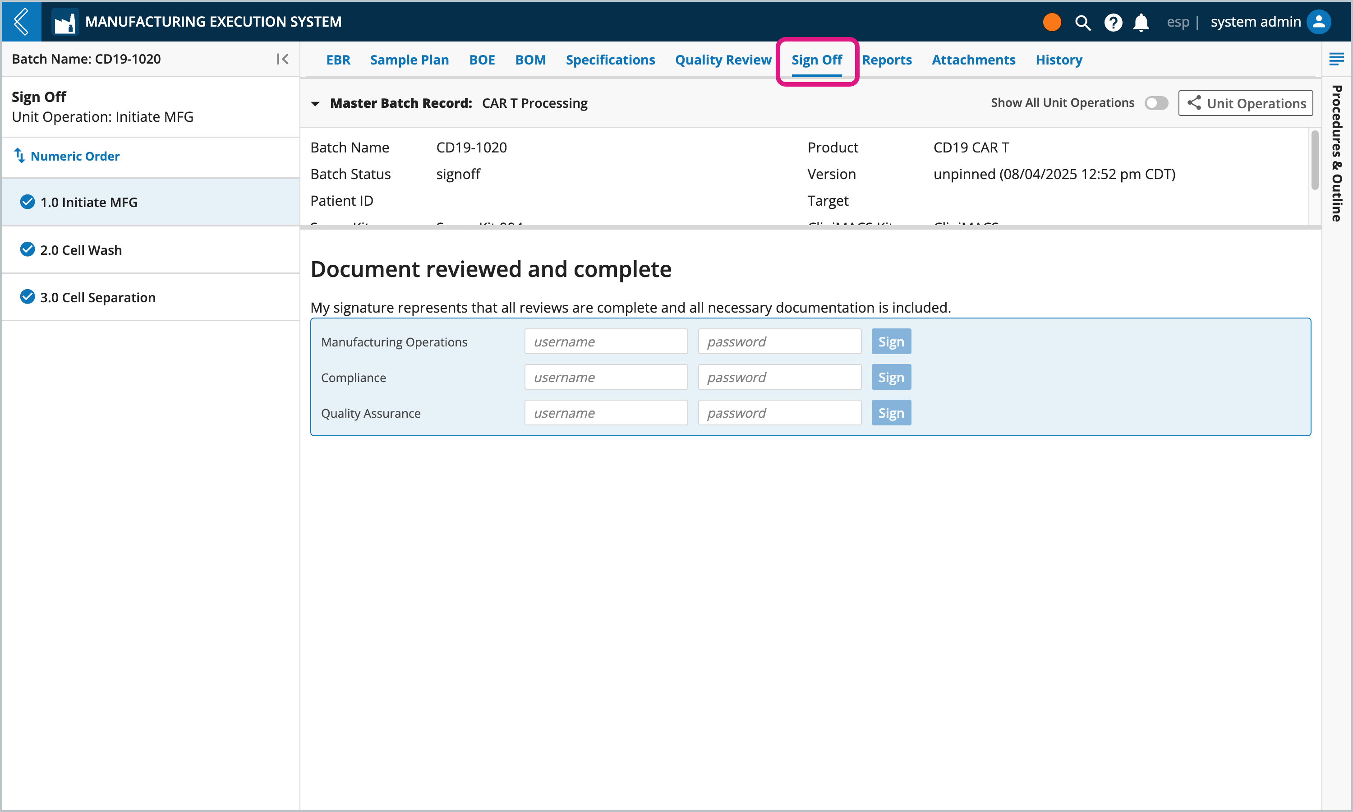Switch to the Sample Plan tab
Image resolution: width=1353 pixels, height=812 pixels.
coord(409,60)
